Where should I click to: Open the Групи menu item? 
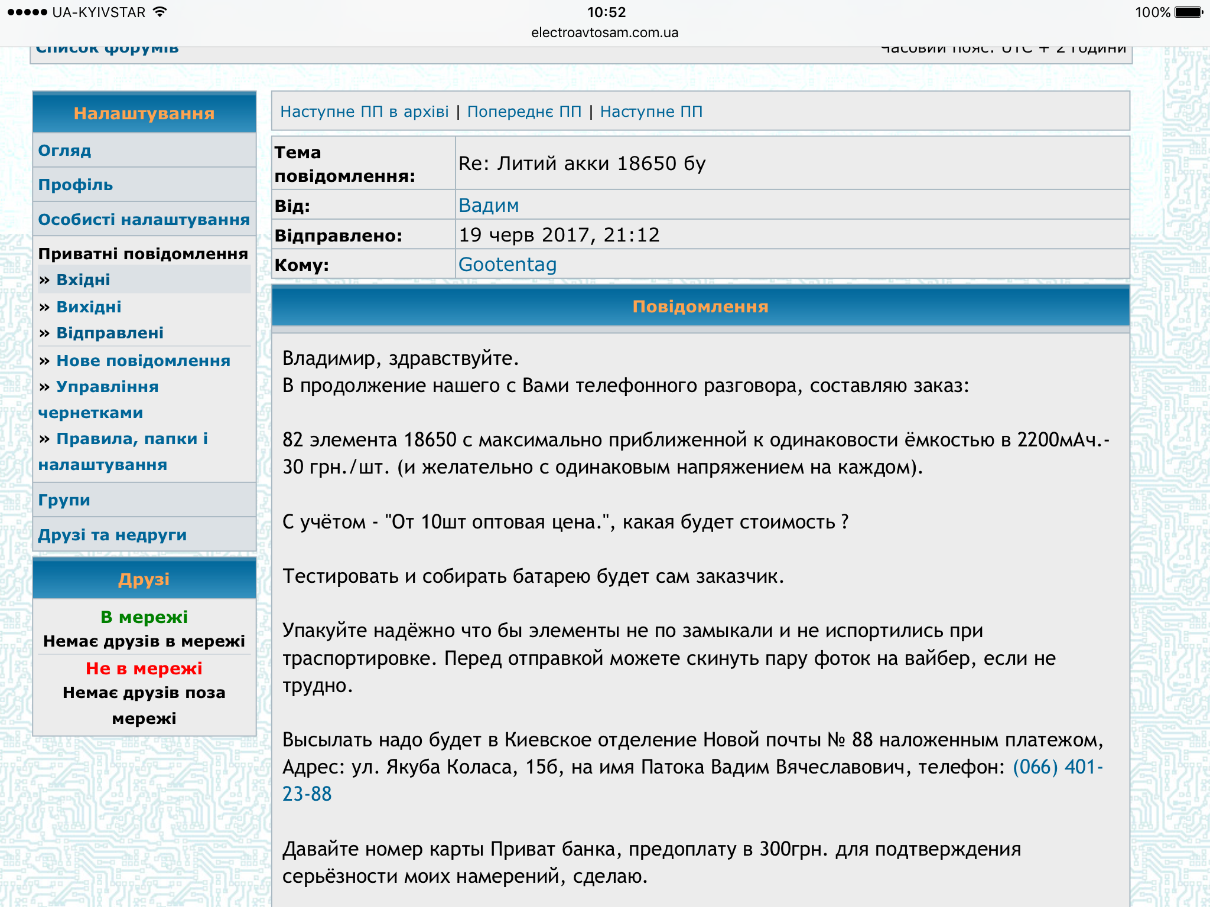pos(64,500)
